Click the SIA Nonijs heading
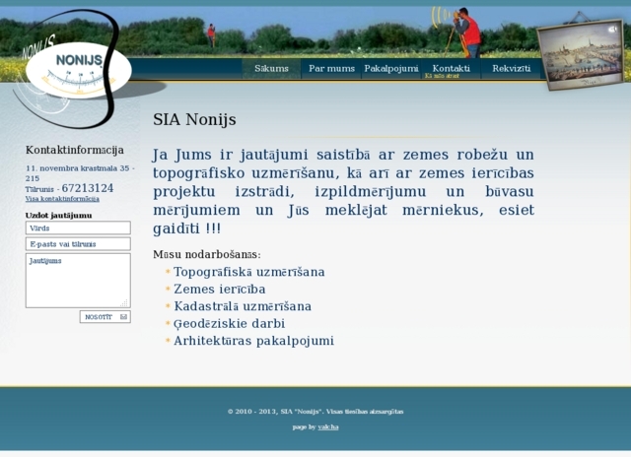The image size is (631, 457). pos(194,119)
